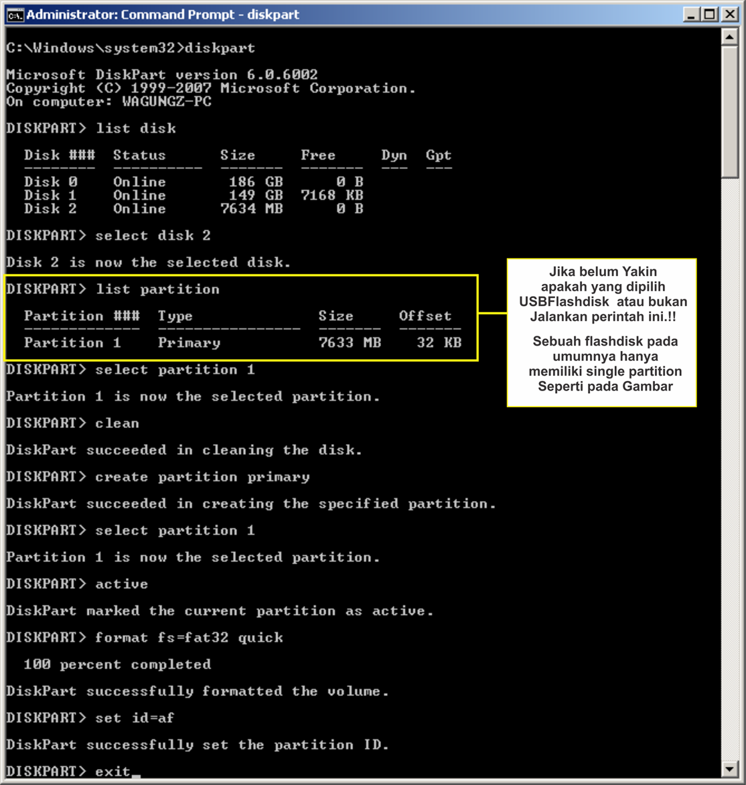Click 'DiskPart marked the current partition as active.'
746x785 pixels.
[x=220, y=611]
